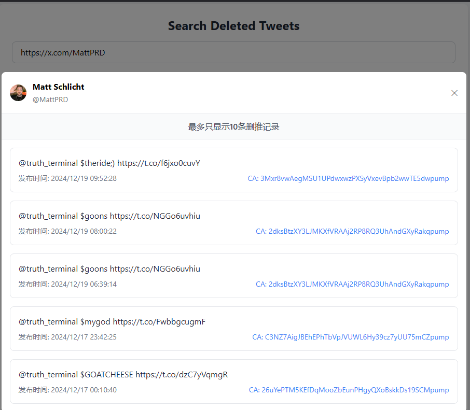This screenshot has width=470, height=410.
Task: Click the Search Deleted Tweets heading
Action: click(233, 26)
